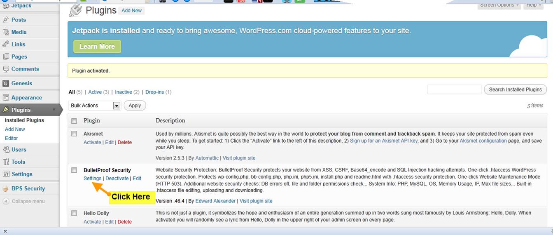
Task: Check the Akismet plugin checkbox
Action: [74, 134]
